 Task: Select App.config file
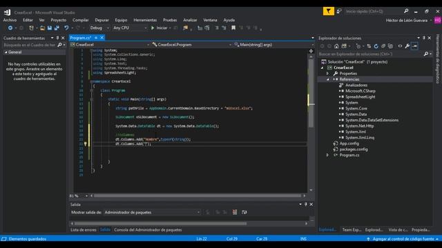click(x=349, y=143)
